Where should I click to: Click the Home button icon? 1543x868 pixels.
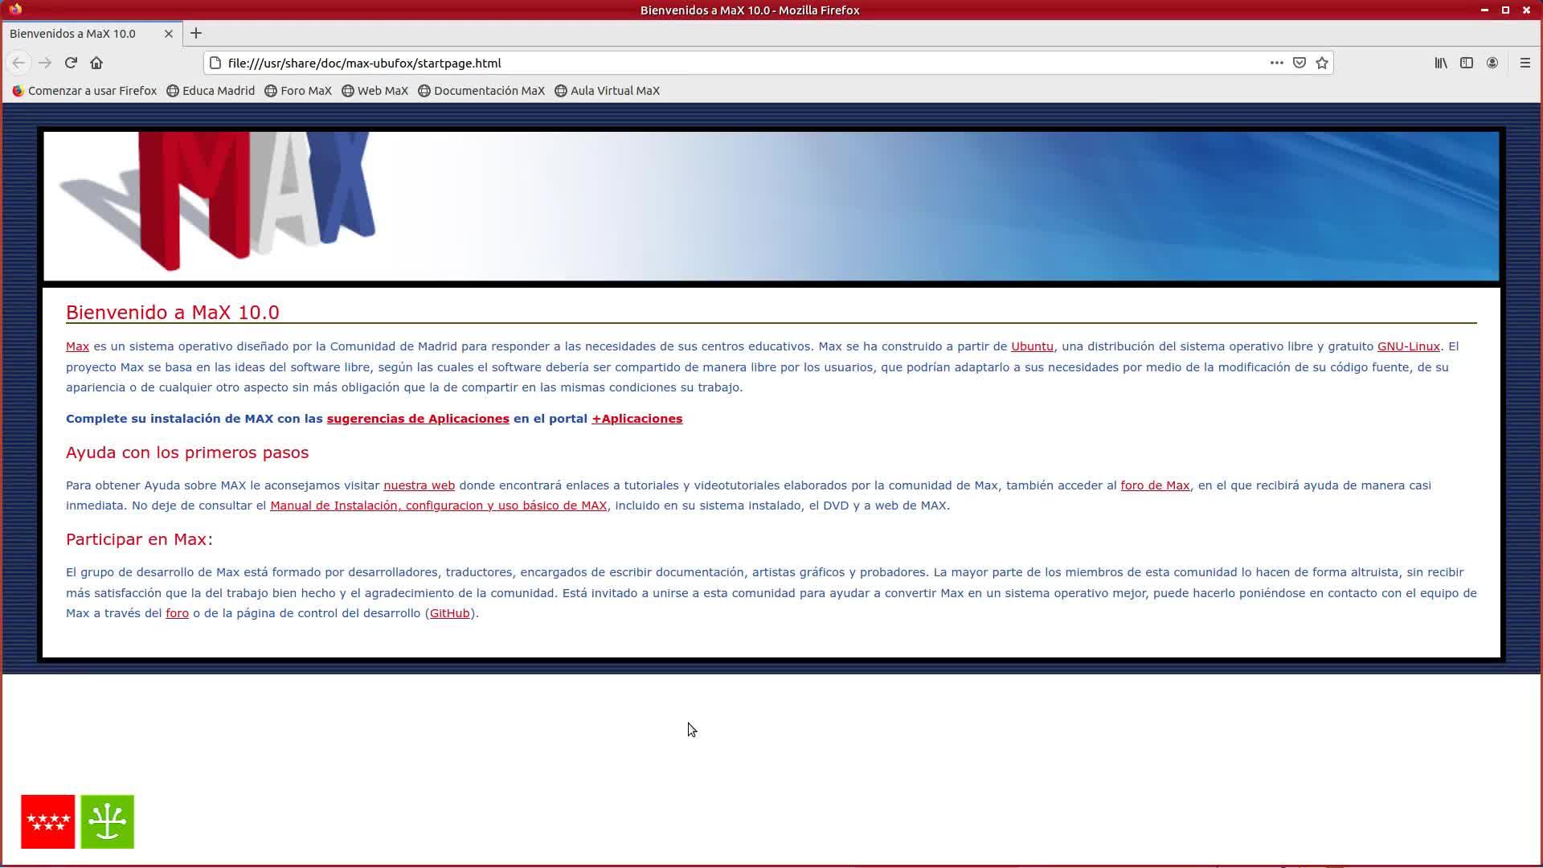pos(96,63)
